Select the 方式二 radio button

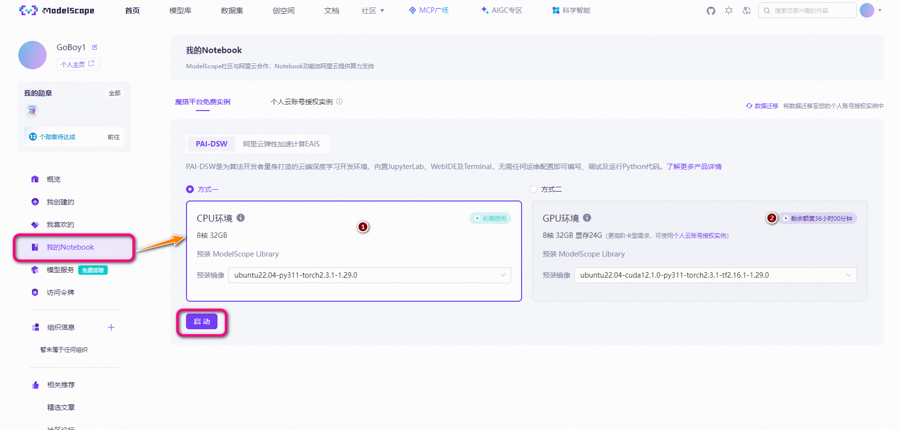click(x=533, y=189)
